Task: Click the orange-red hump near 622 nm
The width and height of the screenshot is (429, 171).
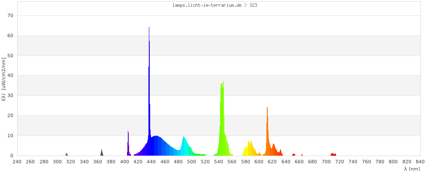Action: [x=274, y=150]
